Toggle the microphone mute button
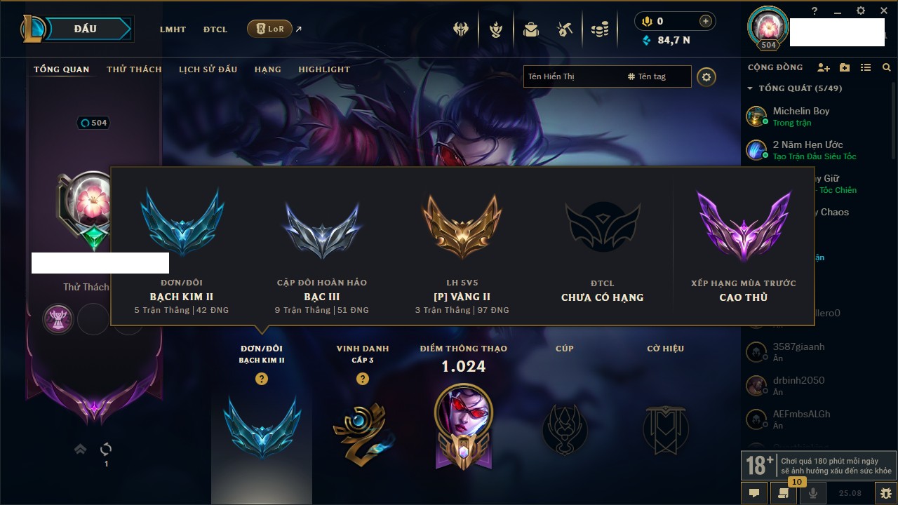Image resolution: width=898 pixels, height=505 pixels. 813,493
